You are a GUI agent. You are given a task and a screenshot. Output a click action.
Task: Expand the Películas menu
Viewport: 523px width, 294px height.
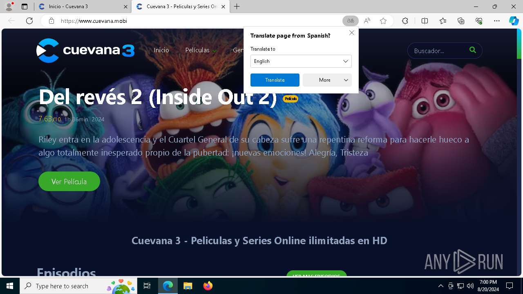[201, 50]
